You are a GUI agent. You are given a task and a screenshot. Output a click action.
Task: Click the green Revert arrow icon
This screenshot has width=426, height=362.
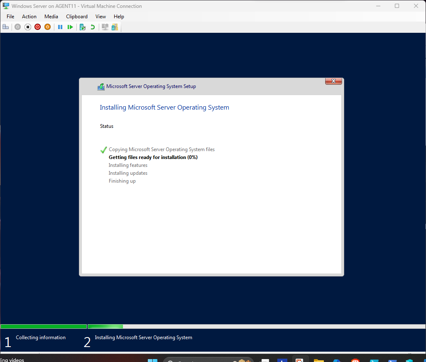coord(93,27)
